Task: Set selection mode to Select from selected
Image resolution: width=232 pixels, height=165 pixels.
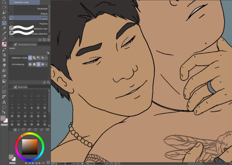Action: click(x=43, y=58)
